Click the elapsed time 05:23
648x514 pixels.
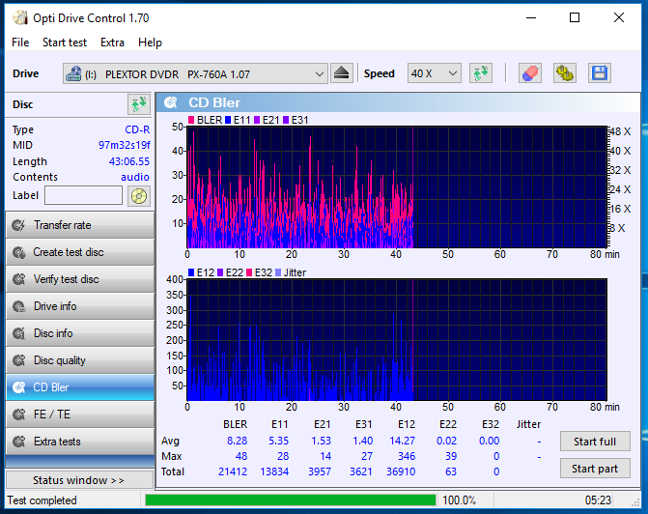pos(598,500)
